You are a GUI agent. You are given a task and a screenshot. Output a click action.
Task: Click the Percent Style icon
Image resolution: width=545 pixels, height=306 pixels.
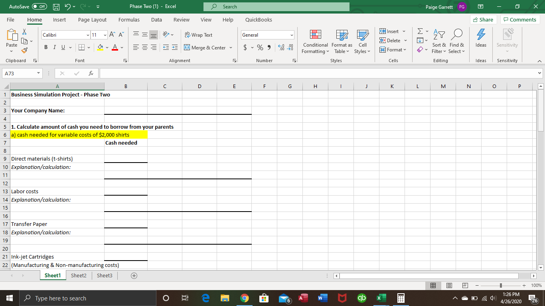(260, 48)
